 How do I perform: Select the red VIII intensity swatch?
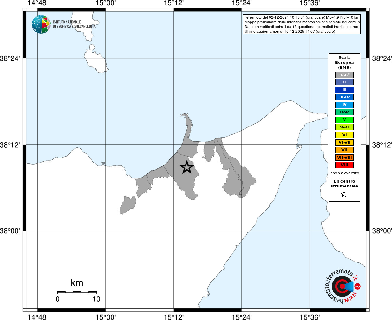[x=344, y=165]
